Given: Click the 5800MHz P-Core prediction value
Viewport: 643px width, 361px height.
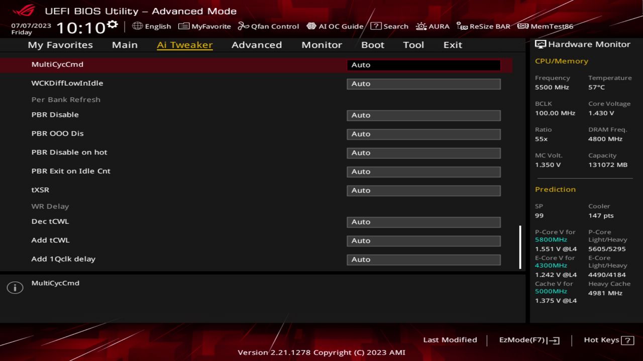Looking at the screenshot, I should [551, 240].
